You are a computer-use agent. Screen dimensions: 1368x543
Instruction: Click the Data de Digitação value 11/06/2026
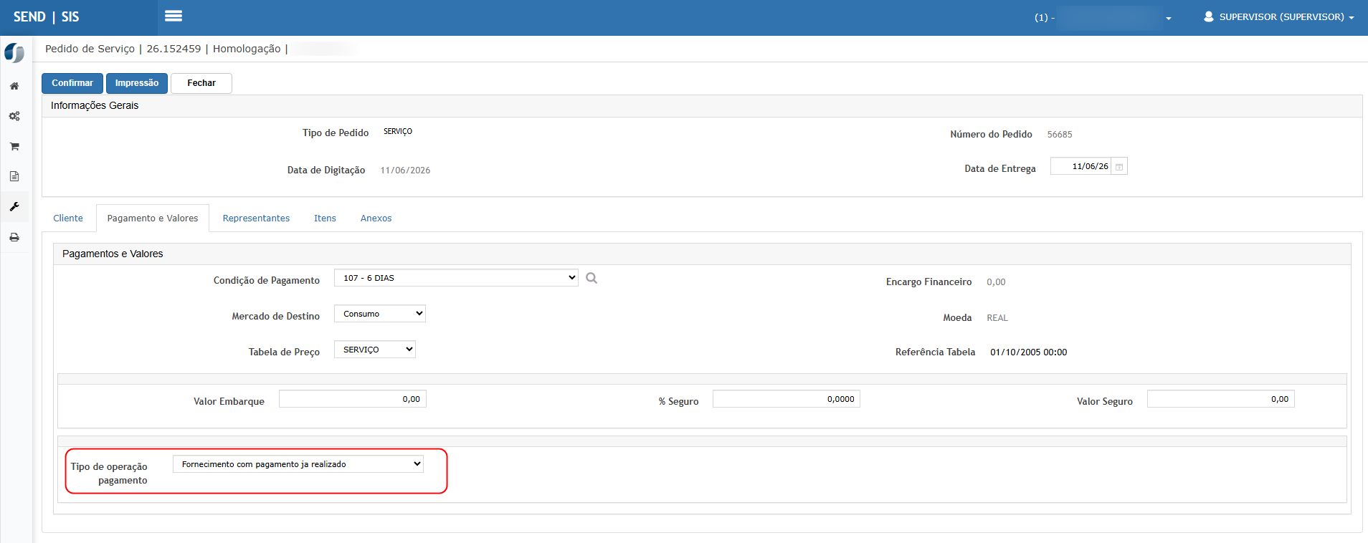[405, 170]
